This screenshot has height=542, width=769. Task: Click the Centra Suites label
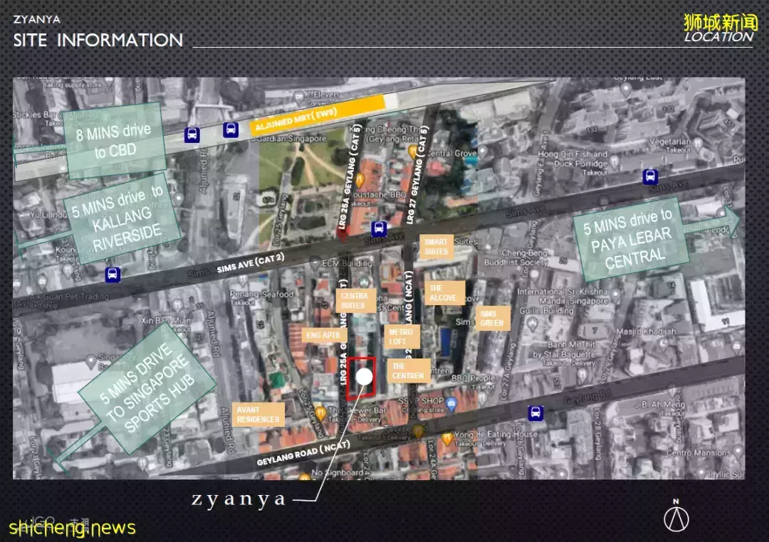coord(353,300)
